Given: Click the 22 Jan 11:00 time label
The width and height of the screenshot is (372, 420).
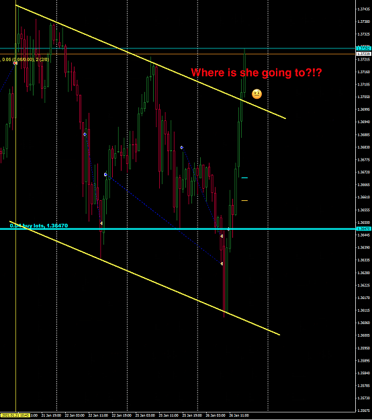Looking at the screenshot, I should click(x=98, y=415).
